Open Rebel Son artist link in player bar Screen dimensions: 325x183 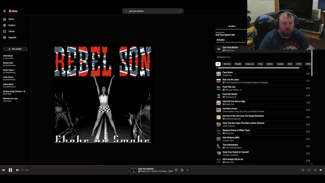coord(145,171)
